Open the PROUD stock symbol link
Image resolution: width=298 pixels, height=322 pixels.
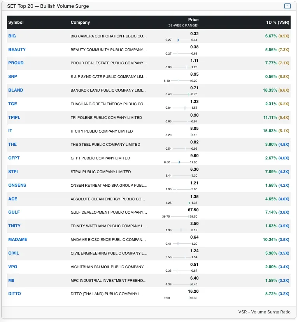tap(16, 63)
